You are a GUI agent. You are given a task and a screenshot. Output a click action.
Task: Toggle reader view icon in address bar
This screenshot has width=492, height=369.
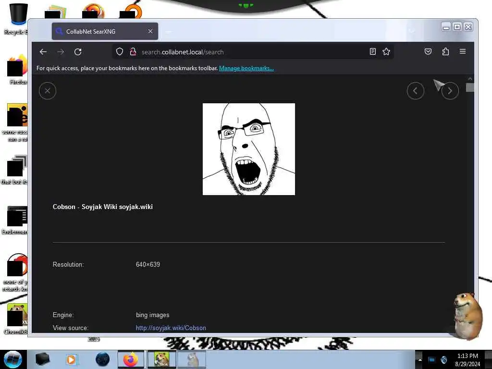tap(372, 52)
